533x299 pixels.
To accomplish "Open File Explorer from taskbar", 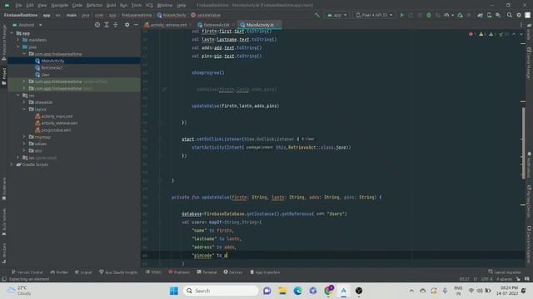I will pyautogui.click(x=282, y=291).
